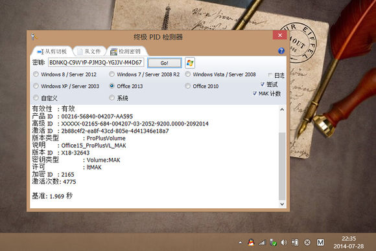Click activation ID 2b88c4f2-ea8f-43cd-805e-4d41346e18a7
This screenshot has height=251, width=376.
115,131
